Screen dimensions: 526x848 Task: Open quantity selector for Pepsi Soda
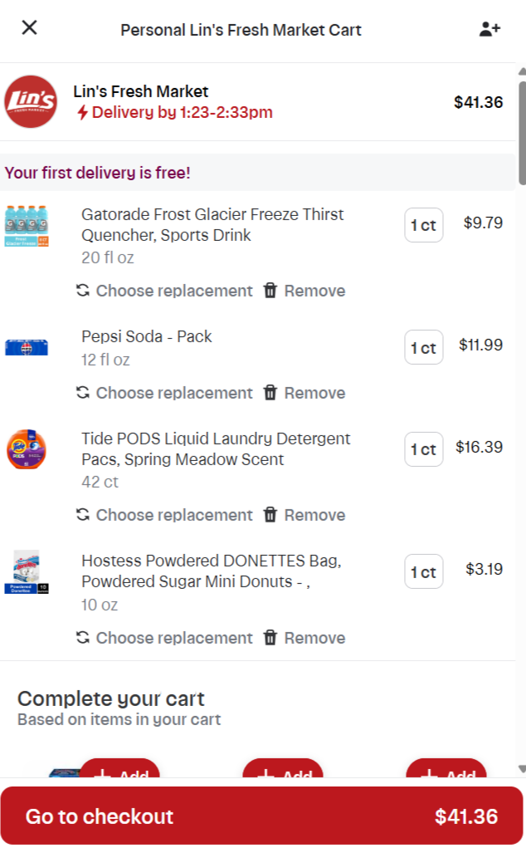(x=423, y=348)
